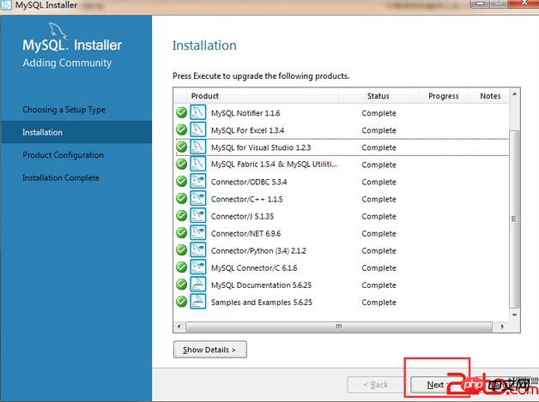539x402 pixels.
Task: Click green checkmark beside Connector/J
Action: (181, 216)
